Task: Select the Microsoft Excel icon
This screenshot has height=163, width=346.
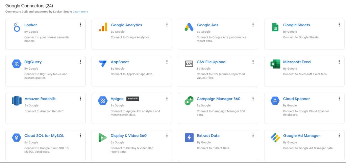Action: point(275,64)
